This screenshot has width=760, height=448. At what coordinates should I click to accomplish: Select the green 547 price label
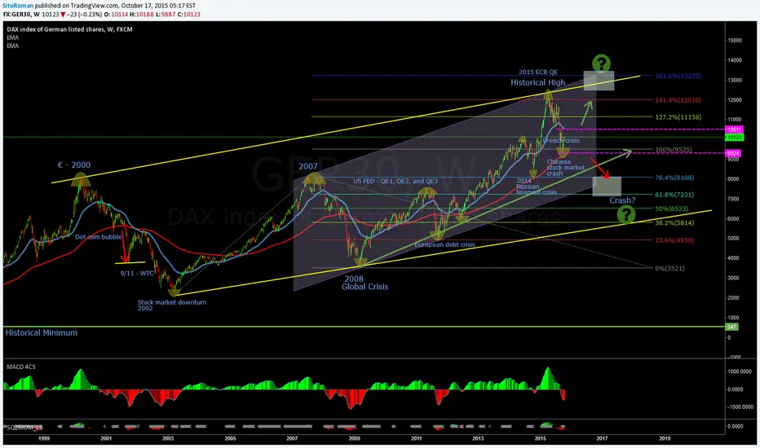tap(731, 327)
